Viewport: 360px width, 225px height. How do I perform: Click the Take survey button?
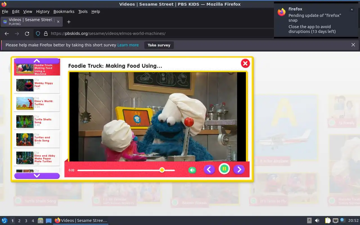point(159,45)
